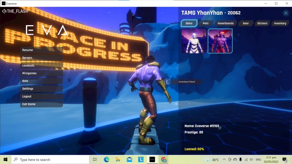
Task: Click the speaker icon beside THE_FLASH
Action: [x=4, y=11]
